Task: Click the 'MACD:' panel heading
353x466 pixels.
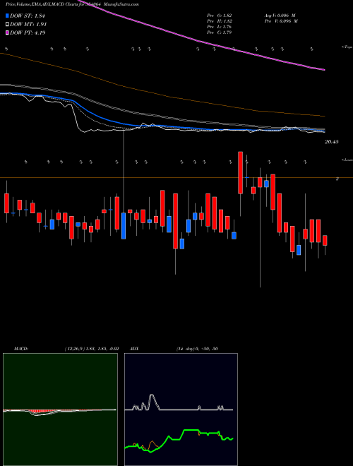Action: [20, 349]
